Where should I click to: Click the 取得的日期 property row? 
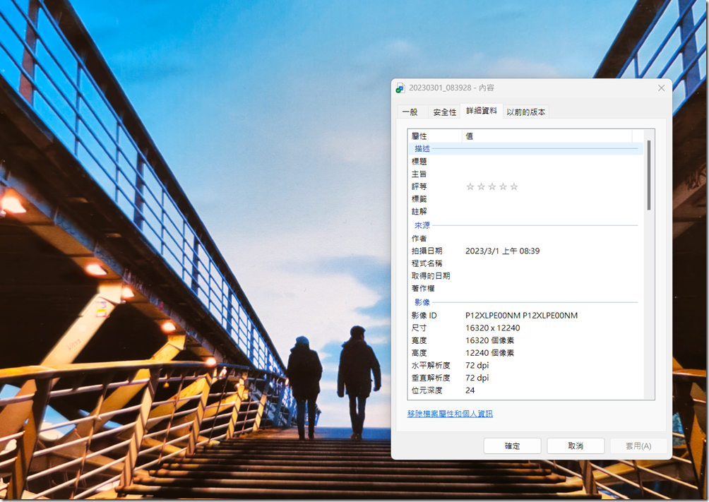(525, 276)
